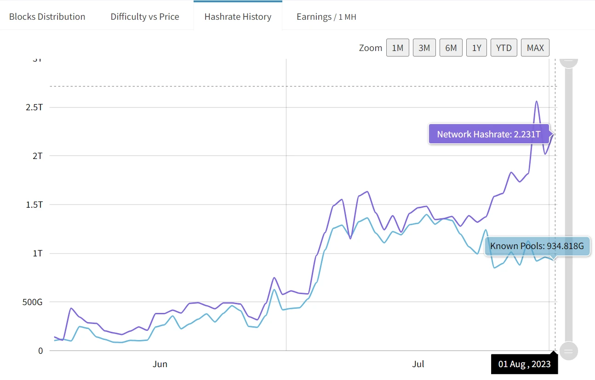This screenshot has height=380, width=595.
Task: Open the Blocks Distribution tab
Action: (47, 17)
